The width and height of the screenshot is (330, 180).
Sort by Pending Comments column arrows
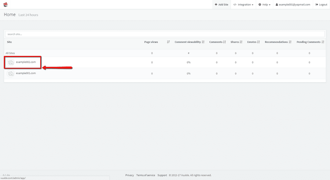coord(323,42)
